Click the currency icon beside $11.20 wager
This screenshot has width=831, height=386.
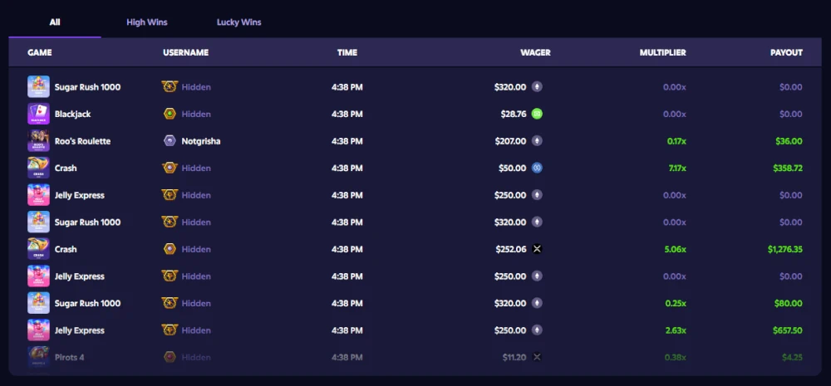click(537, 357)
